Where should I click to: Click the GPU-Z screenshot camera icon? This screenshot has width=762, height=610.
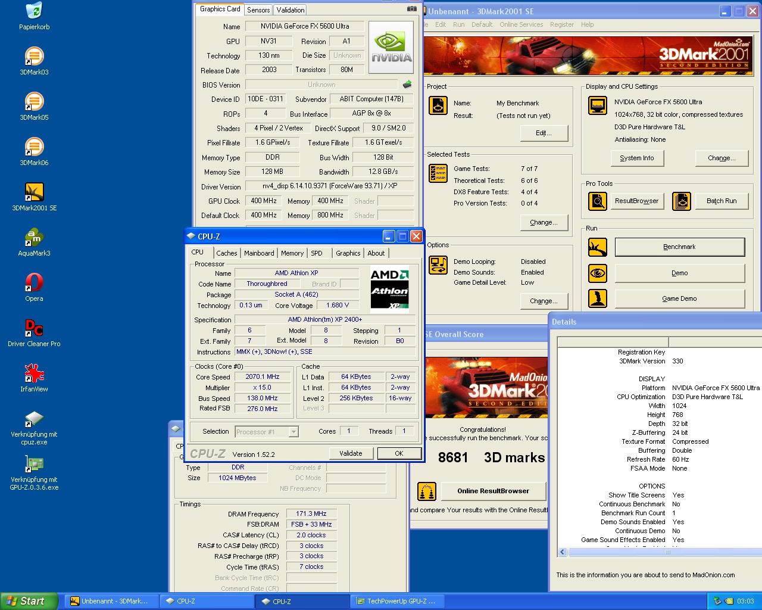tap(411, 9)
